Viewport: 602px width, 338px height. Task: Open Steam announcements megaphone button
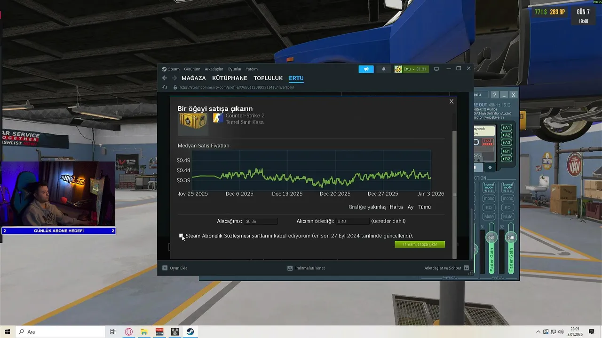366,69
